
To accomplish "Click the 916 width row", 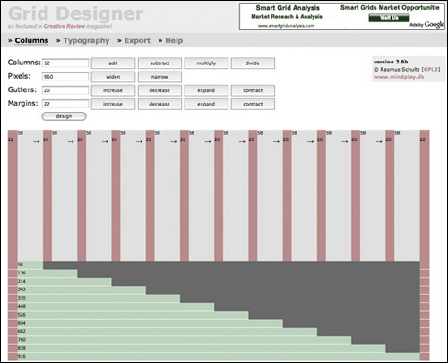I will click(219, 357).
